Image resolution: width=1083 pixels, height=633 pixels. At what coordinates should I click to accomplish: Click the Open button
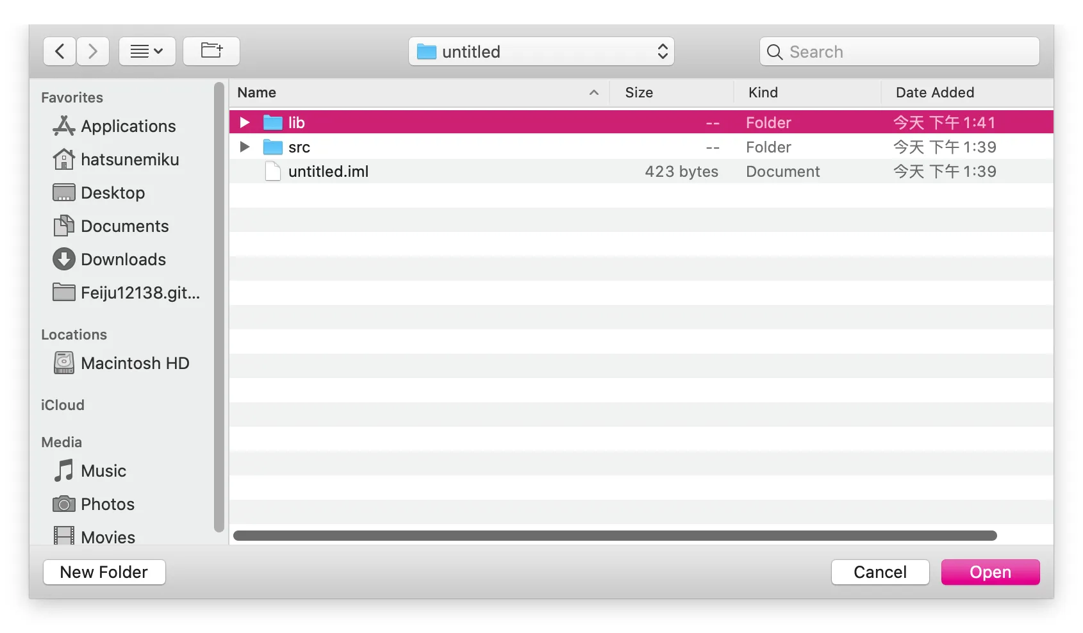click(x=990, y=572)
